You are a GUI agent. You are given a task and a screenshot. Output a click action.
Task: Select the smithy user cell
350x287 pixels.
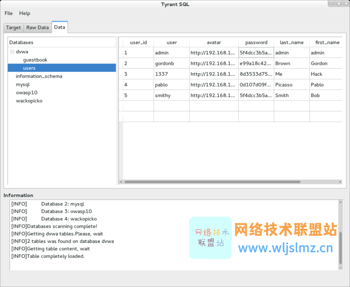pyautogui.click(x=171, y=95)
